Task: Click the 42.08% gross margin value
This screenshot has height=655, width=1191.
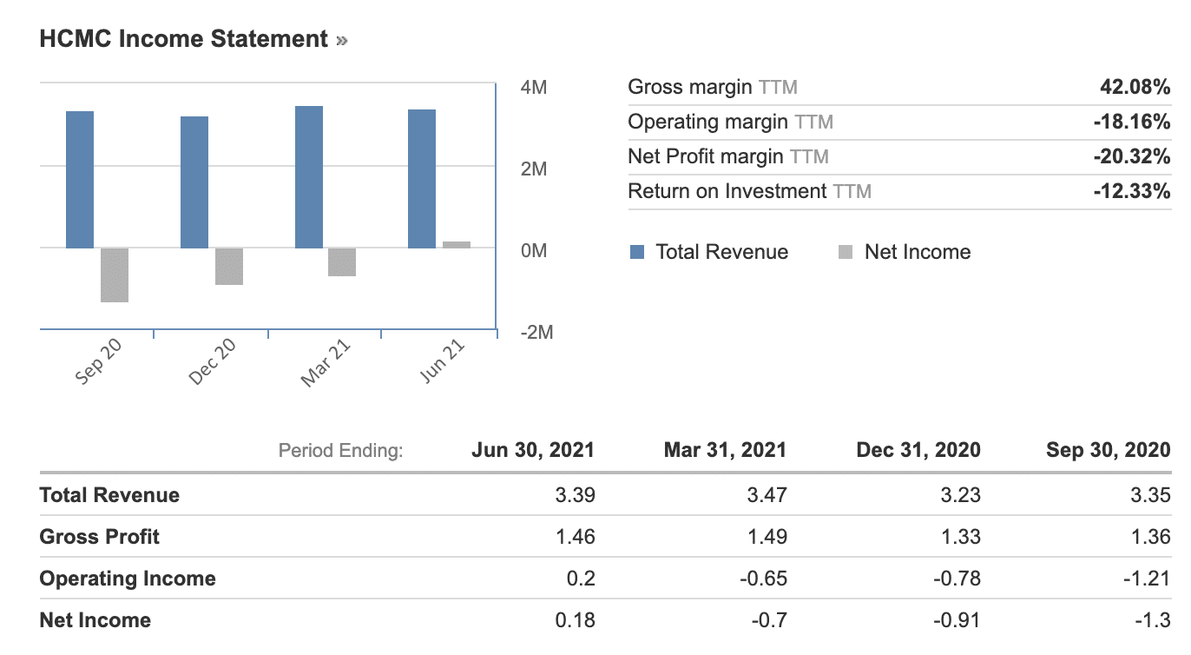Action: (x=1134, y=87)
